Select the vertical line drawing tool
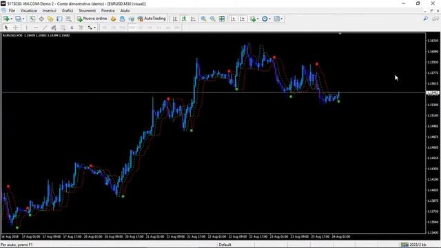441x248 pixels. coord(26,28)
